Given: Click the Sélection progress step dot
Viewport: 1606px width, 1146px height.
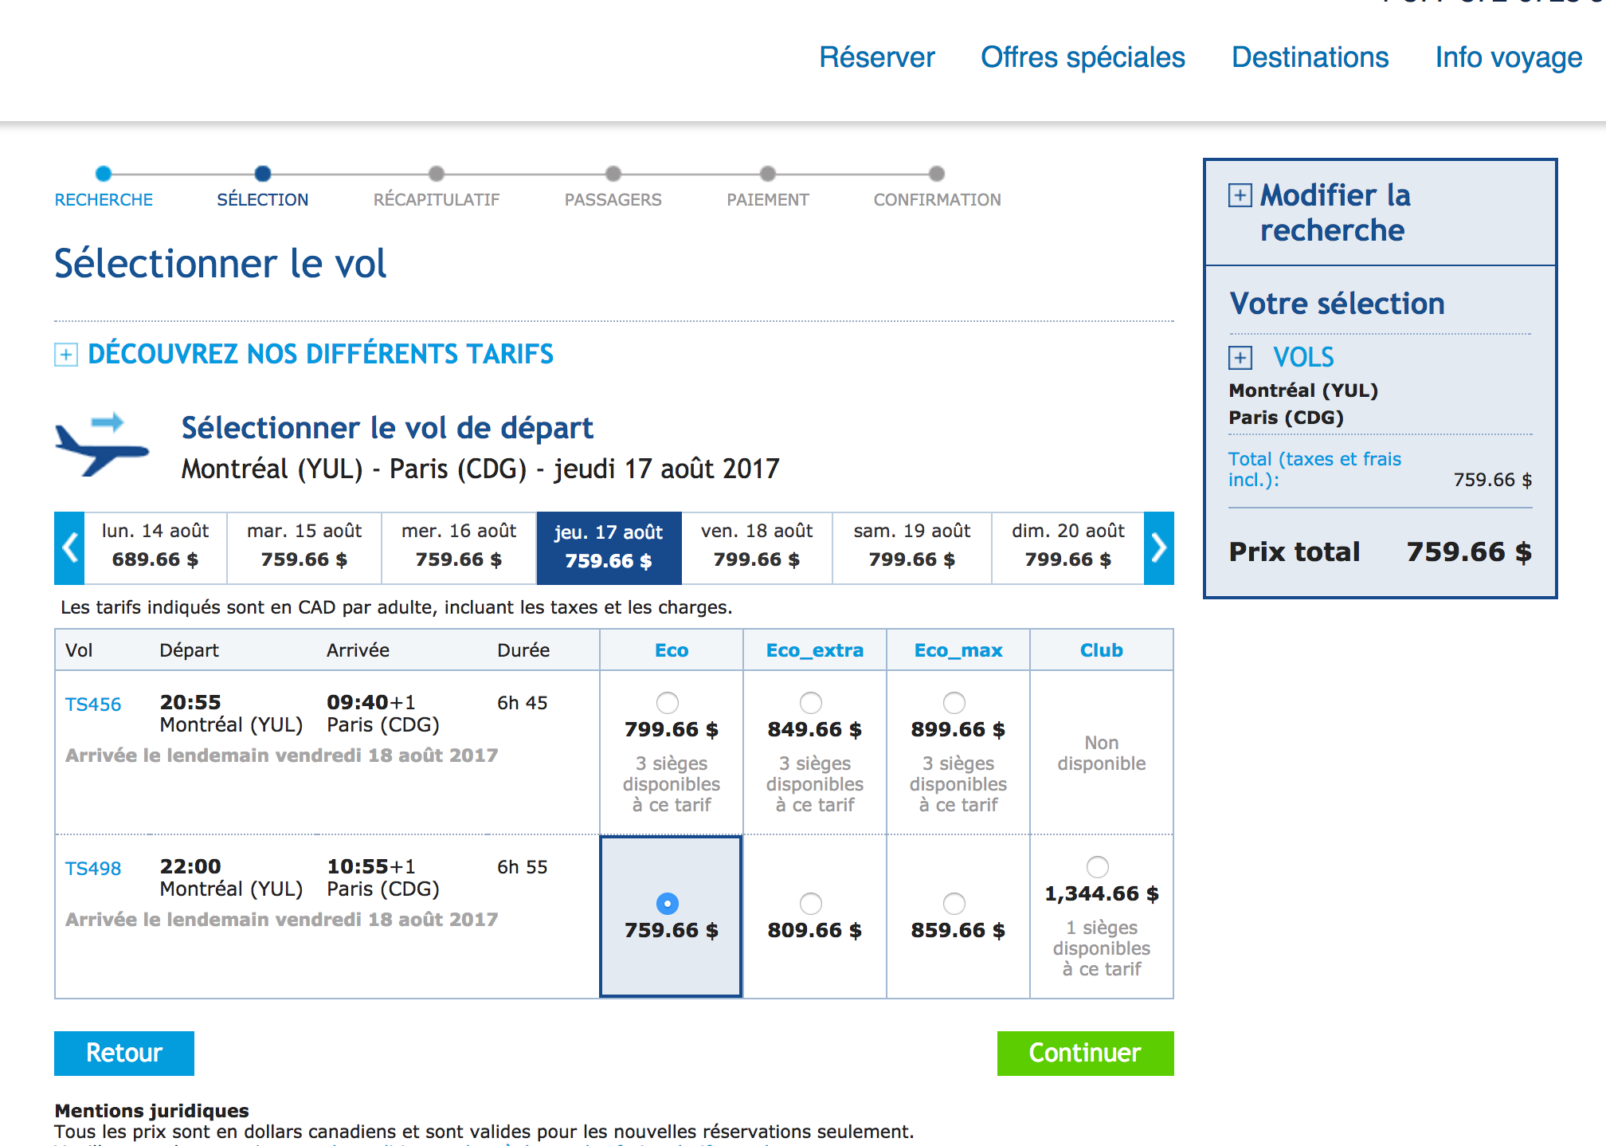Looking at the screenshot, I should click(263, 174).
